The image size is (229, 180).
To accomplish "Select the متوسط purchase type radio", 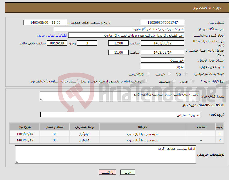I will click(174, 81).
